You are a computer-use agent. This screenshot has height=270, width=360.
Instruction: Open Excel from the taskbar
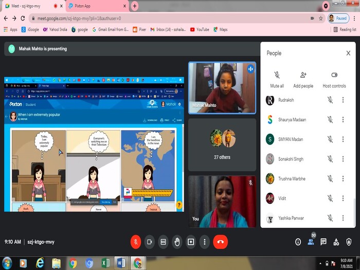[x=105, y=263]
